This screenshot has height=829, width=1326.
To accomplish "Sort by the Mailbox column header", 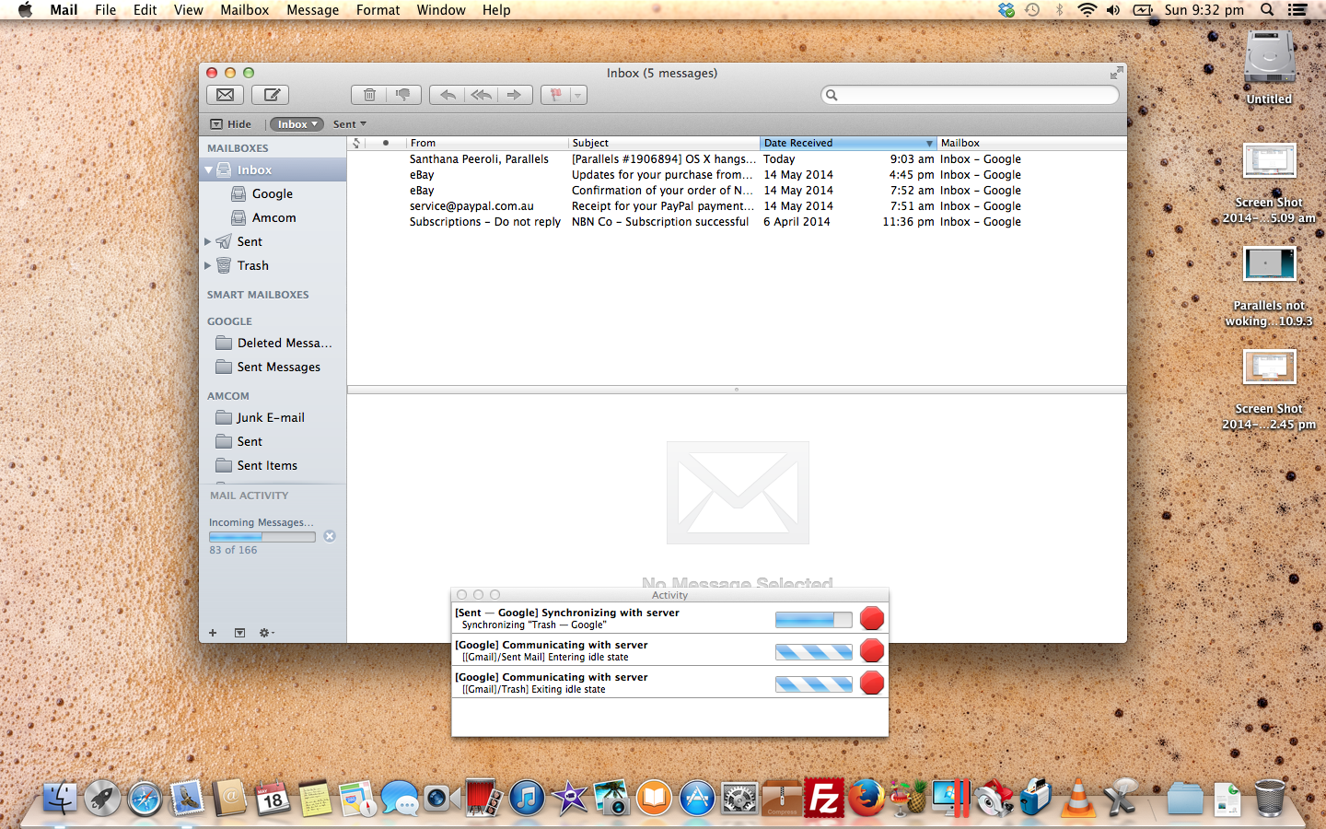I will (1031, 143).
